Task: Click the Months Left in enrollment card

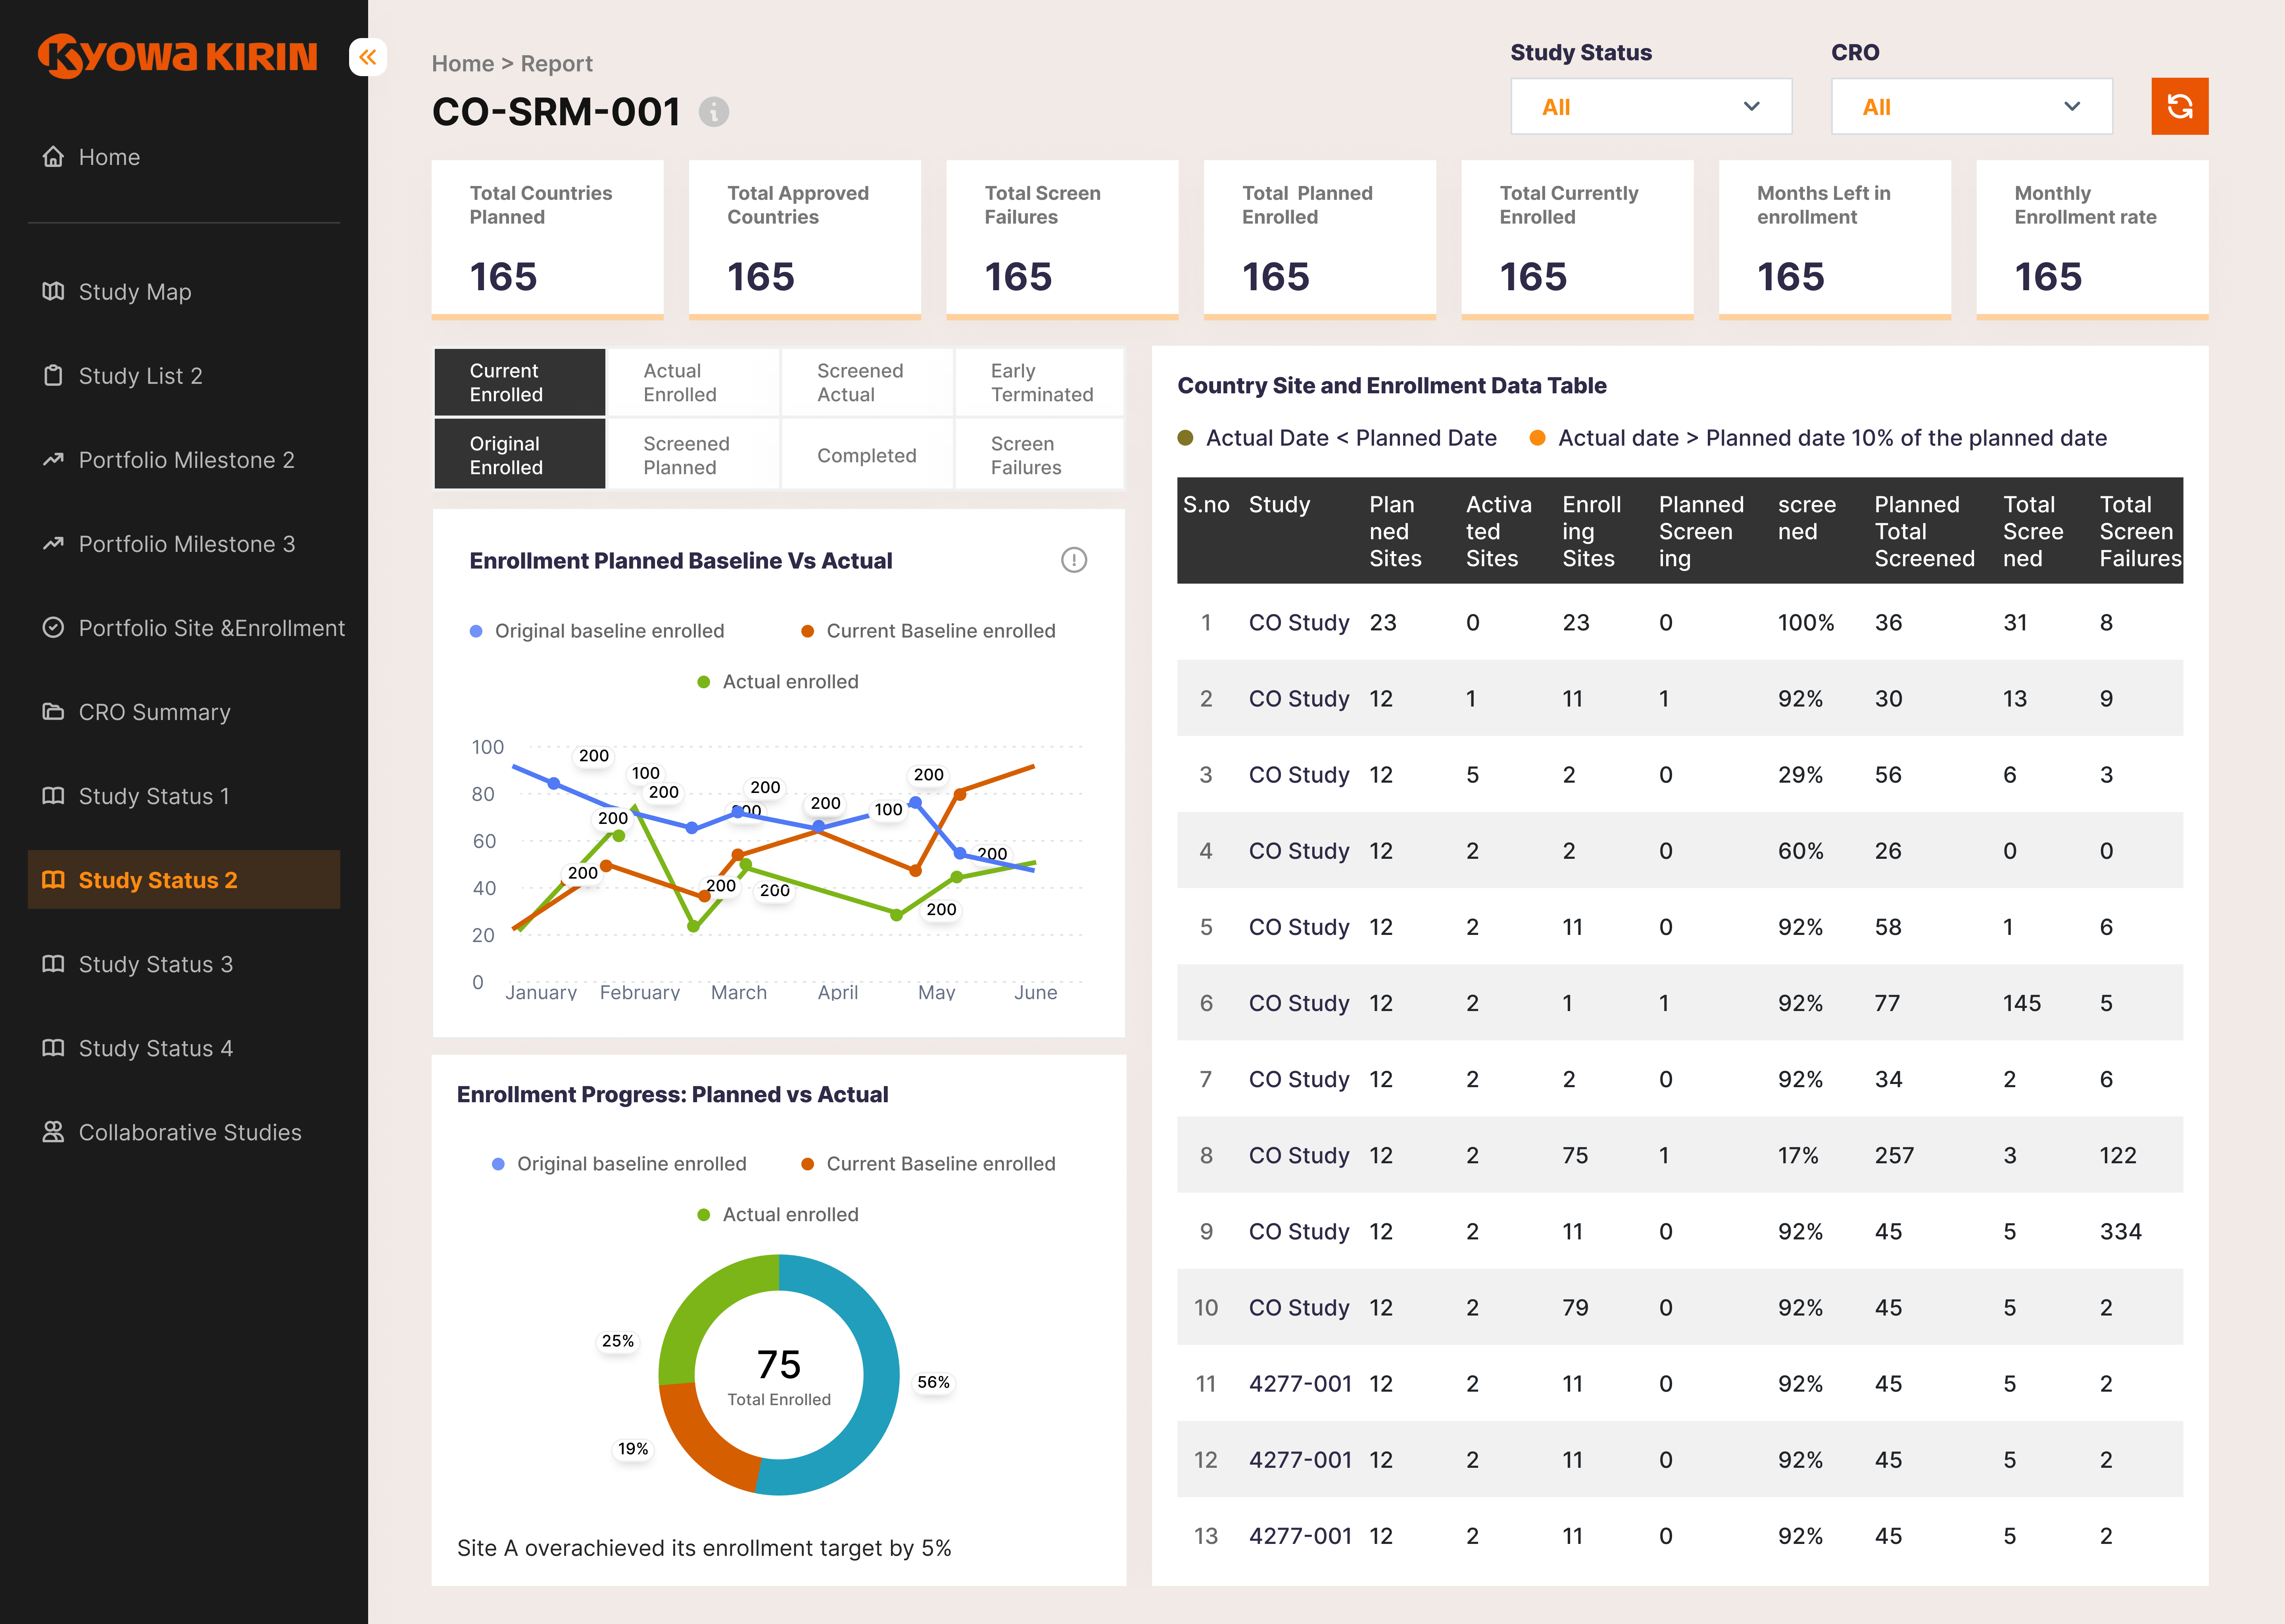Action: tap(1835, 240)
